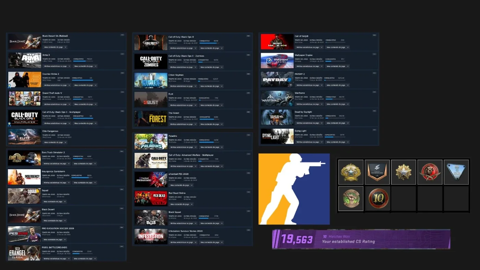This screenshot has width=480, height=270.
Task: Select the blue triangular badge
Action: pos(456,172)
